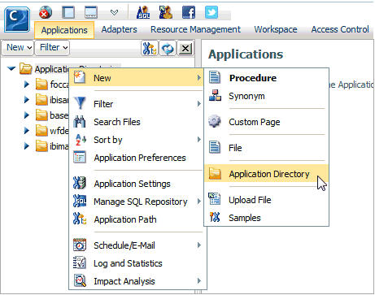This screenshot has height=295, width=375.
Task: Open the Resource Management tab
Action: point(195,29)
